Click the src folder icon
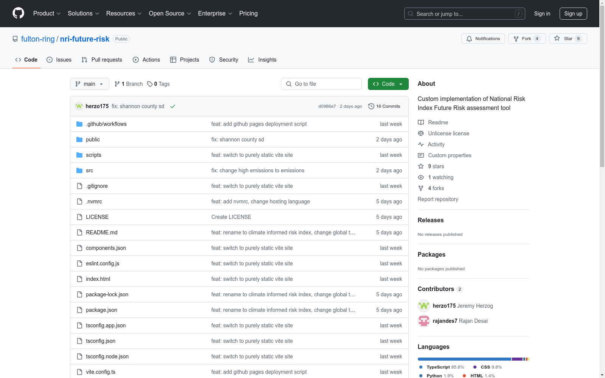The image size is (605, 378). [79, 170]
